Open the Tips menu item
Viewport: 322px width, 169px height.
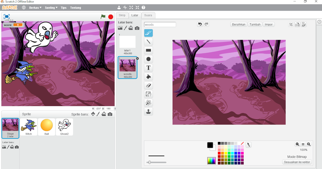pos(64,8)
